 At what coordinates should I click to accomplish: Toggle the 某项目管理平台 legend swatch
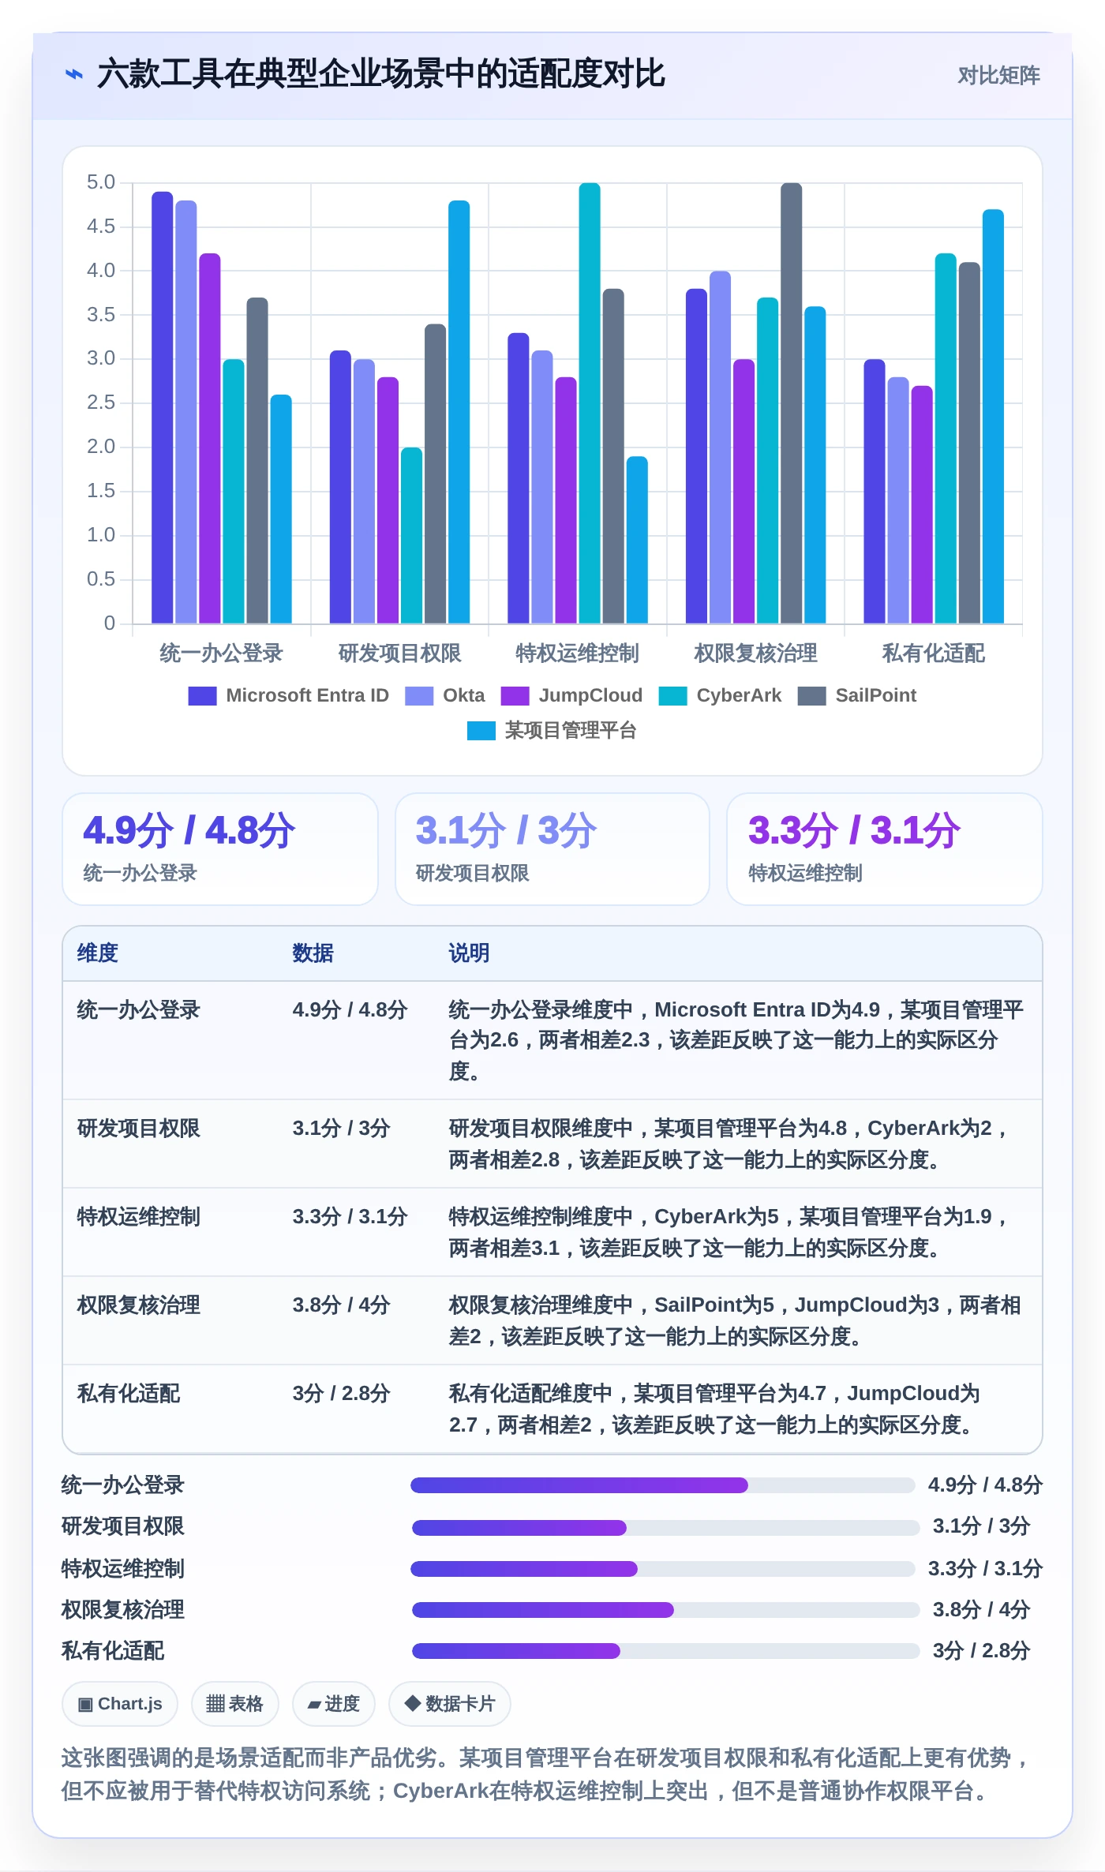click(x=481, y=731)
